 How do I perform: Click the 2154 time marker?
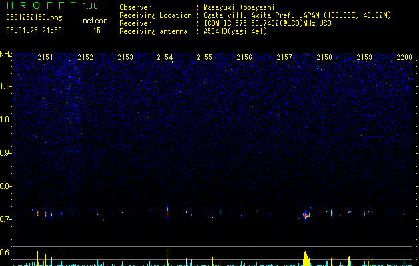(x=165, y=57)
